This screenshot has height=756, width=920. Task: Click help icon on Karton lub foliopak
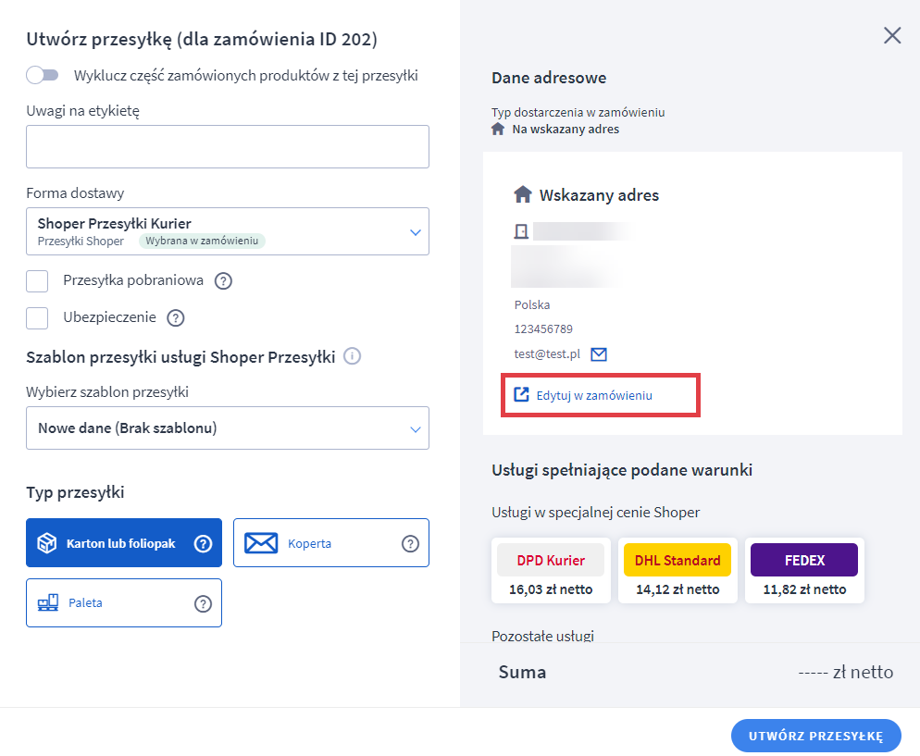coord(203,544)
